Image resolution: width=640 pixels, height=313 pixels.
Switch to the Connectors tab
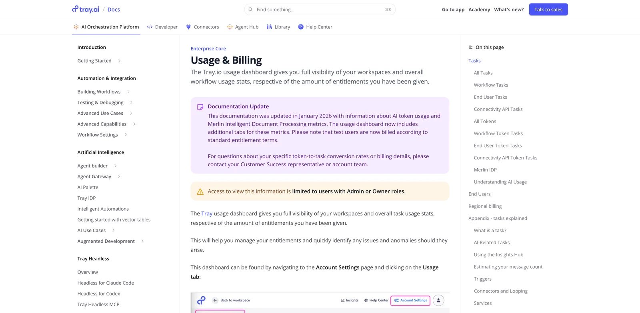tap(202, 27)
